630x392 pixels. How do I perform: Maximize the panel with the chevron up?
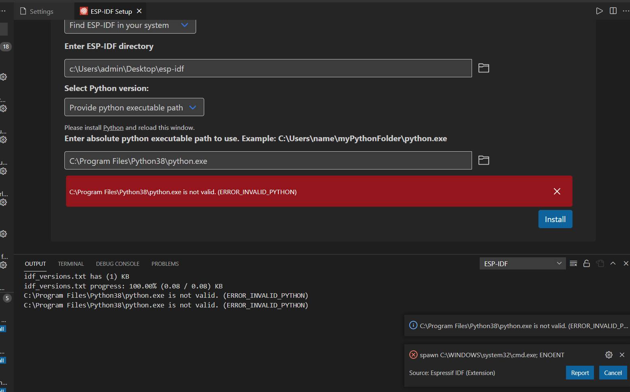click(x=613, y=263)
